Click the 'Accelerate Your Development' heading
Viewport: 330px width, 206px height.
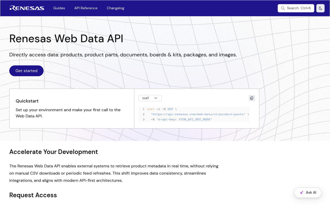point(54,152)
